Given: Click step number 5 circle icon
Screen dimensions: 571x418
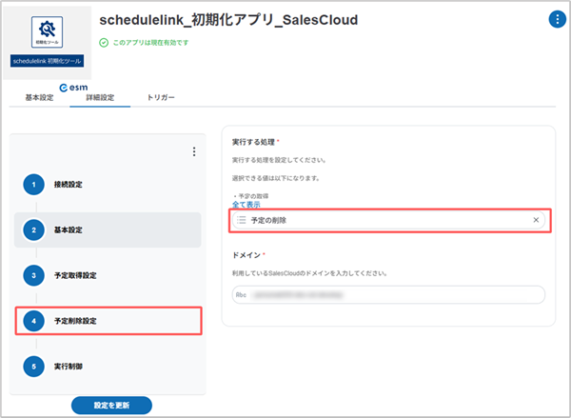Looking at the screenshot, I should click(33, 367).
